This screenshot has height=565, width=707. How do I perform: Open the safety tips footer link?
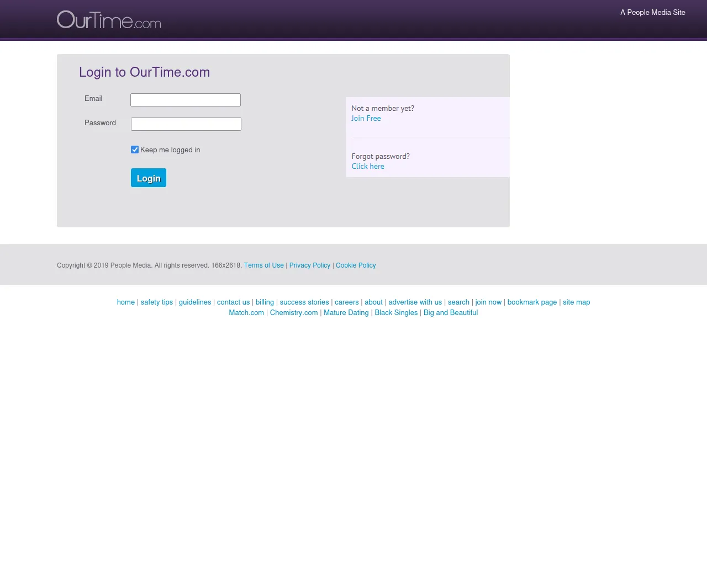click(157, 302)
